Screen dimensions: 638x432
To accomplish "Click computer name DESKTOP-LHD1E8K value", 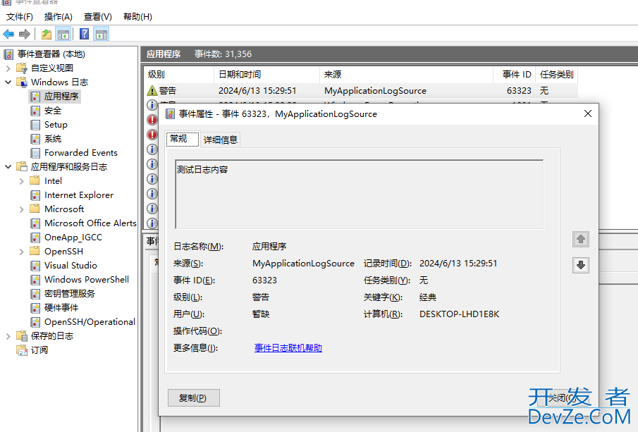I will tap(460, 314).
